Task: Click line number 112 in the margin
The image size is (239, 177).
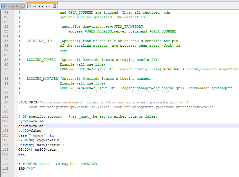Action: point(5,168)
